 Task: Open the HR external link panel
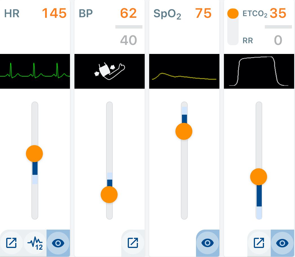tap(11, 243)
